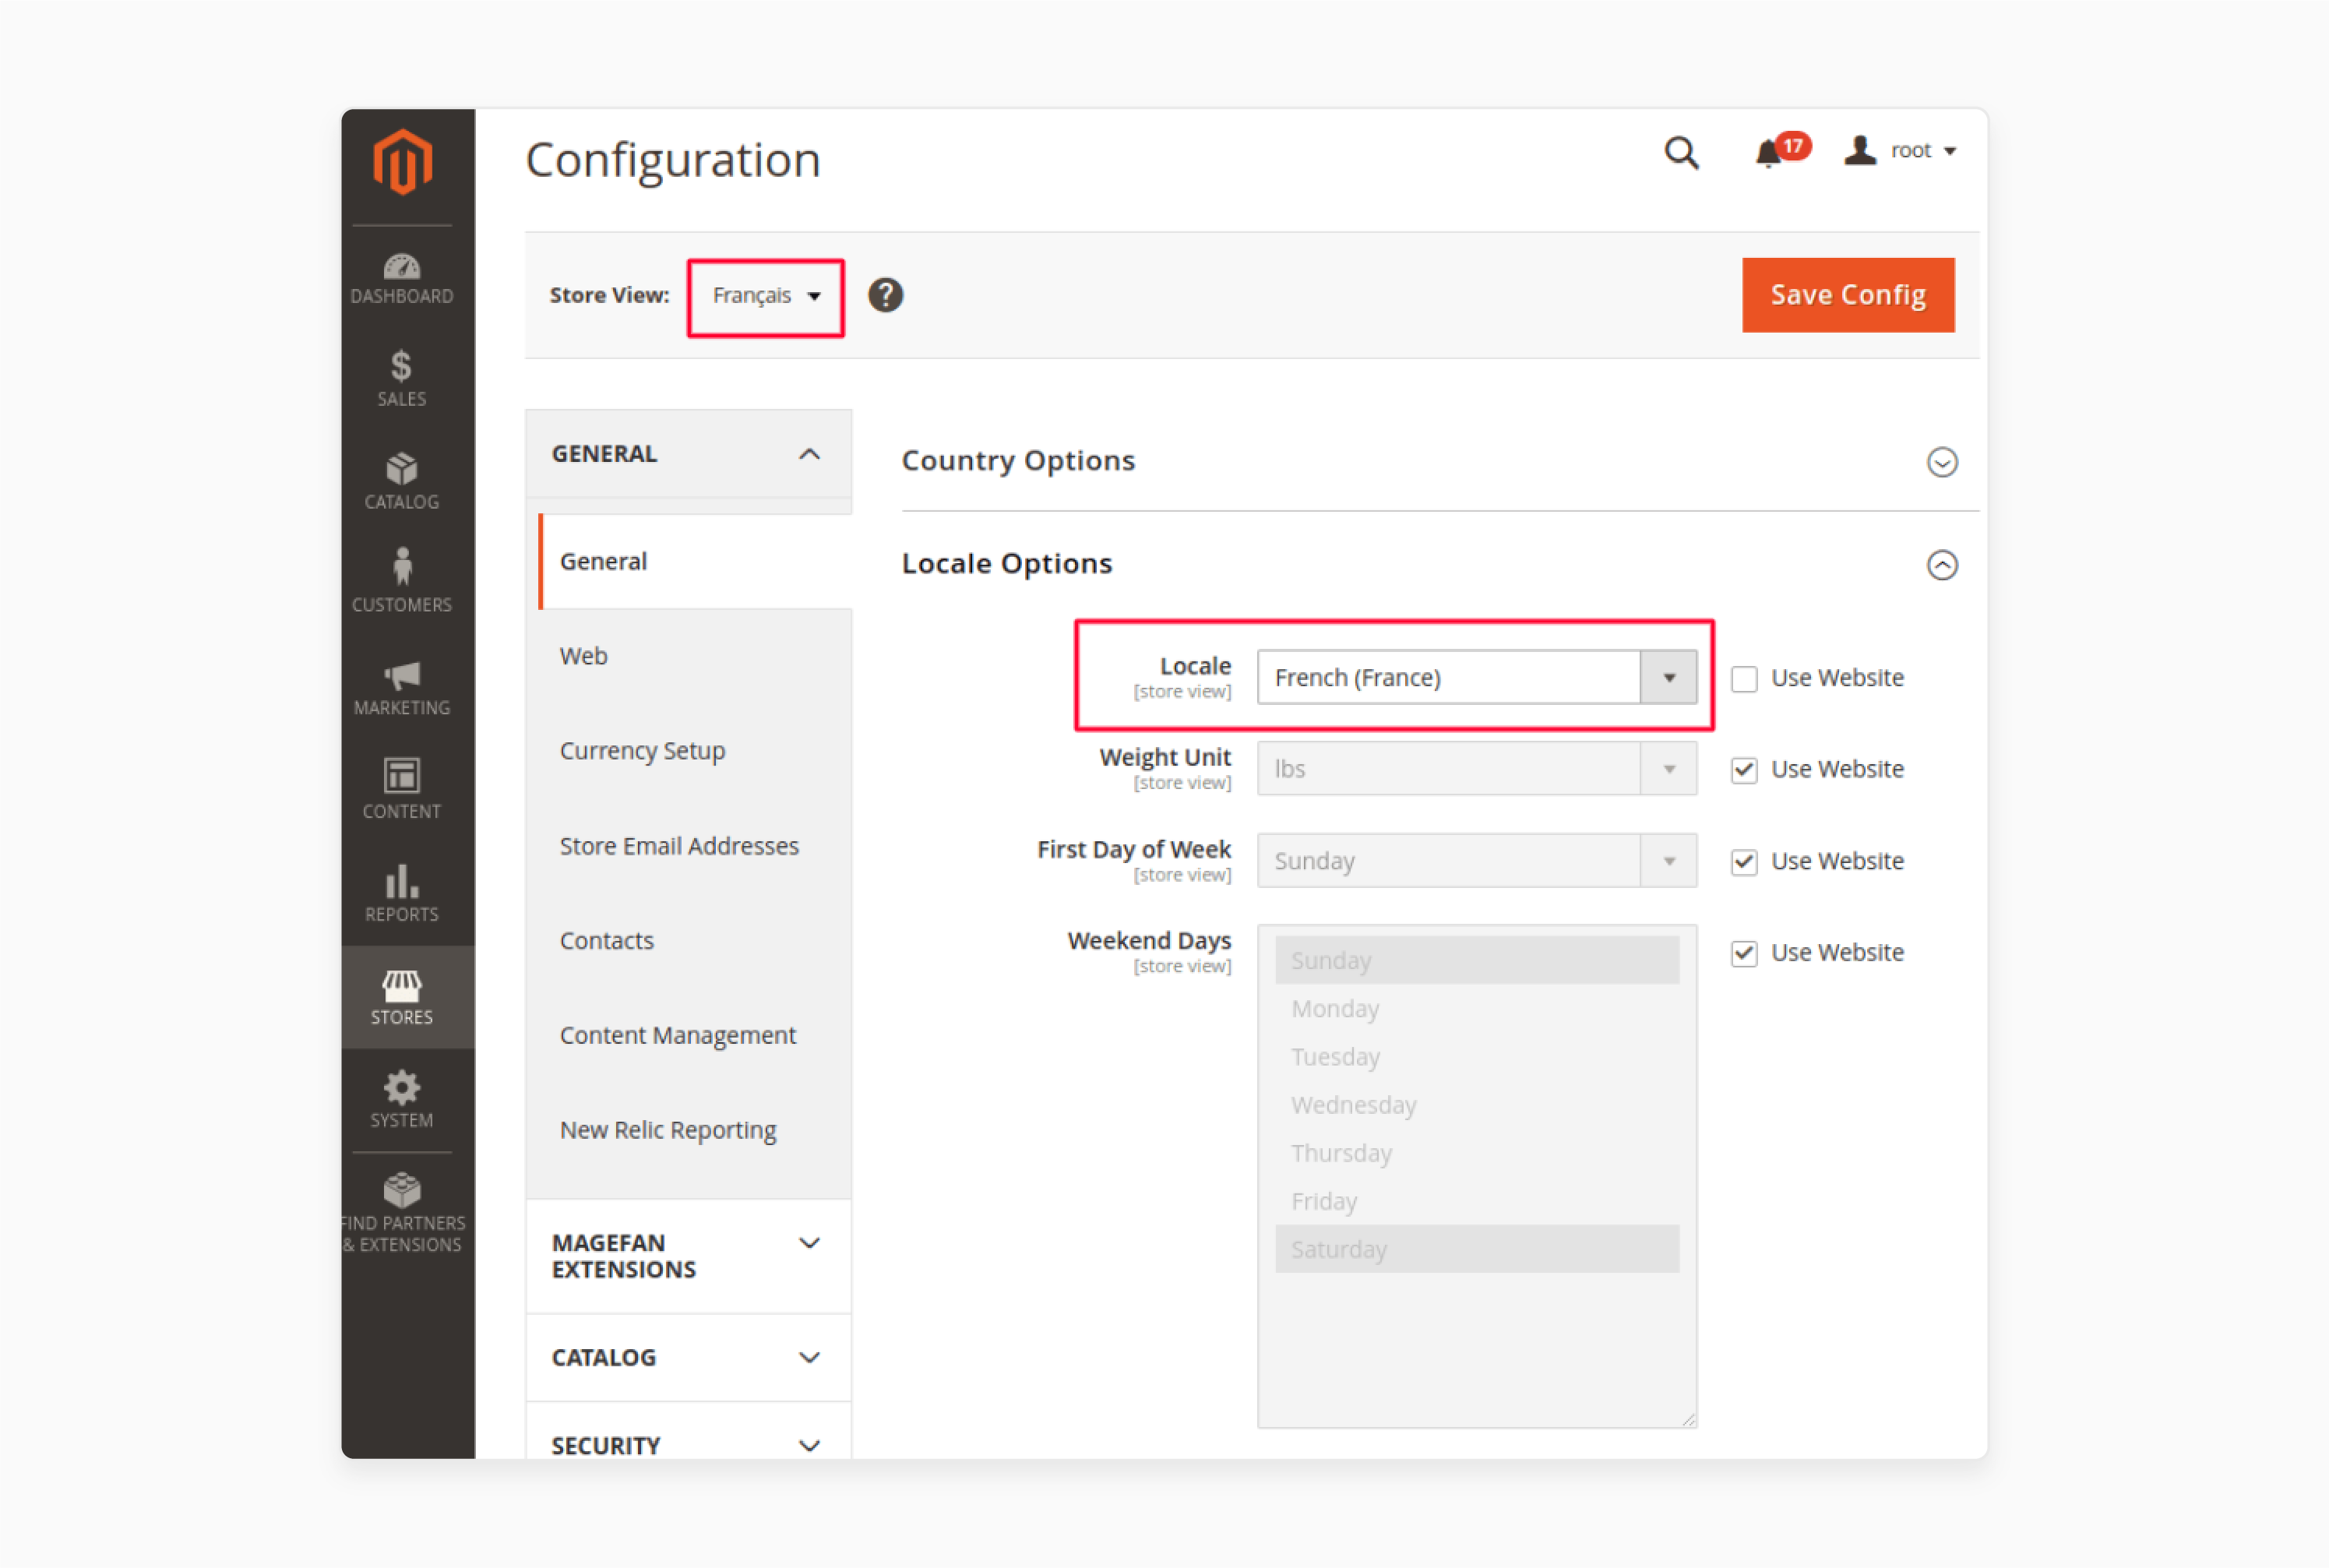
Task: Open the Marketing sidebar menu
Action: coord(402,688)
